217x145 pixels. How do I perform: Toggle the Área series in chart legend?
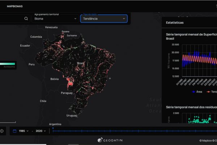198,92
